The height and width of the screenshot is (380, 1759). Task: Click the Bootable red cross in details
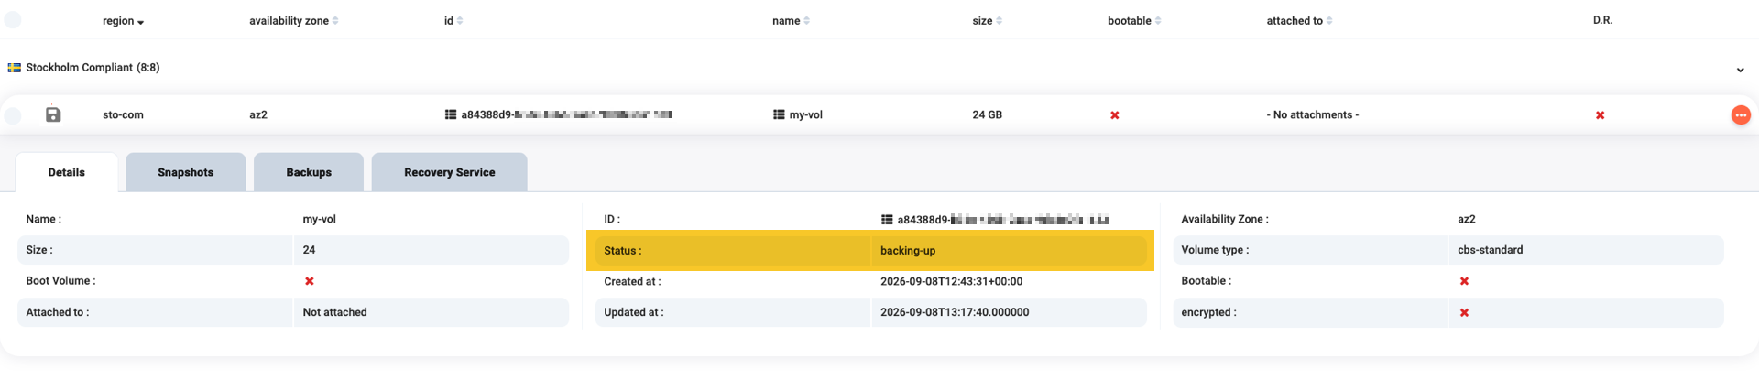(x=1464, y=281)
